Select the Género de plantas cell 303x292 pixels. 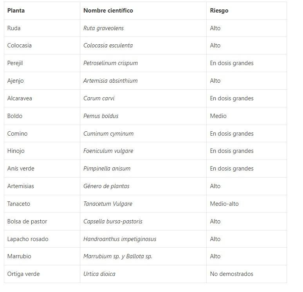click(106, 186)
